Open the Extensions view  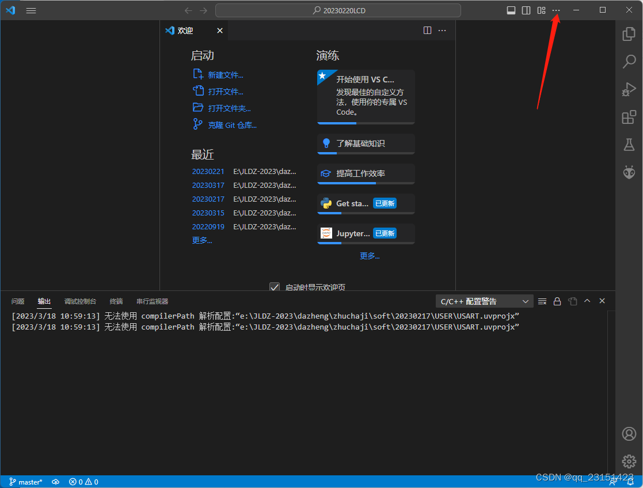(629, 117)
